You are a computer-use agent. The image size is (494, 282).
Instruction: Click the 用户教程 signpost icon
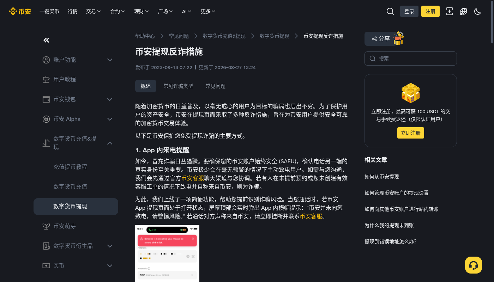[46, 80]
